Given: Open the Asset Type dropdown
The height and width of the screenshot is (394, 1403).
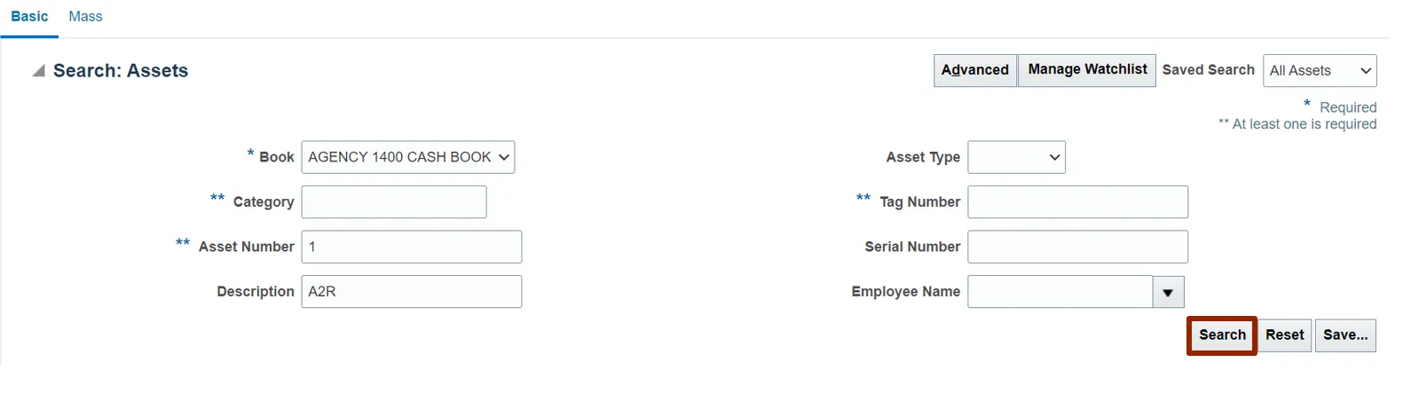Looking at the screenshot, I should (1016, 157).
